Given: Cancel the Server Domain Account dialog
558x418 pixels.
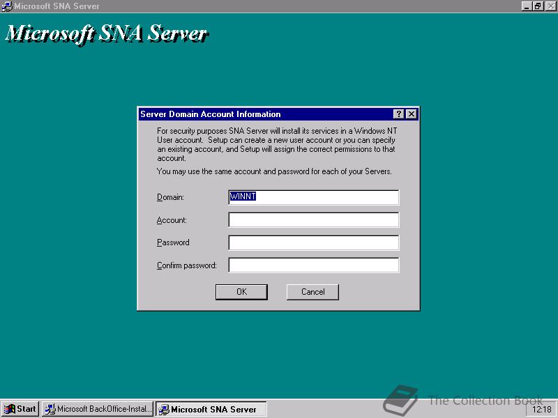Looking at the screenshot, I should point(312,292).
